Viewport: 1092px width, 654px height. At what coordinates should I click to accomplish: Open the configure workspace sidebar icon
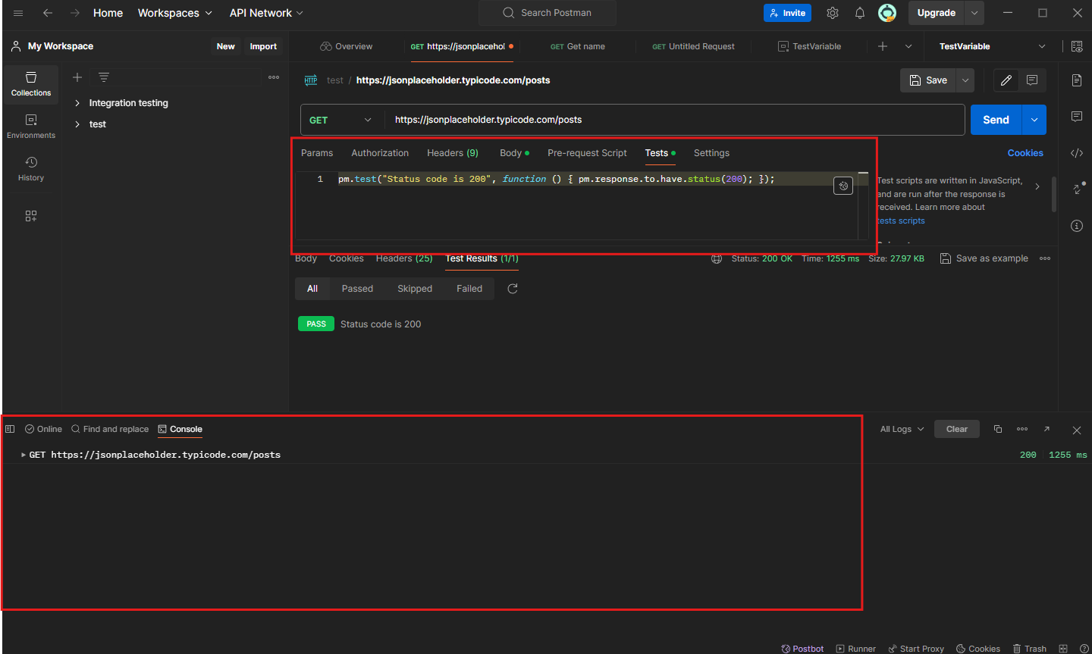click(31, 216)
